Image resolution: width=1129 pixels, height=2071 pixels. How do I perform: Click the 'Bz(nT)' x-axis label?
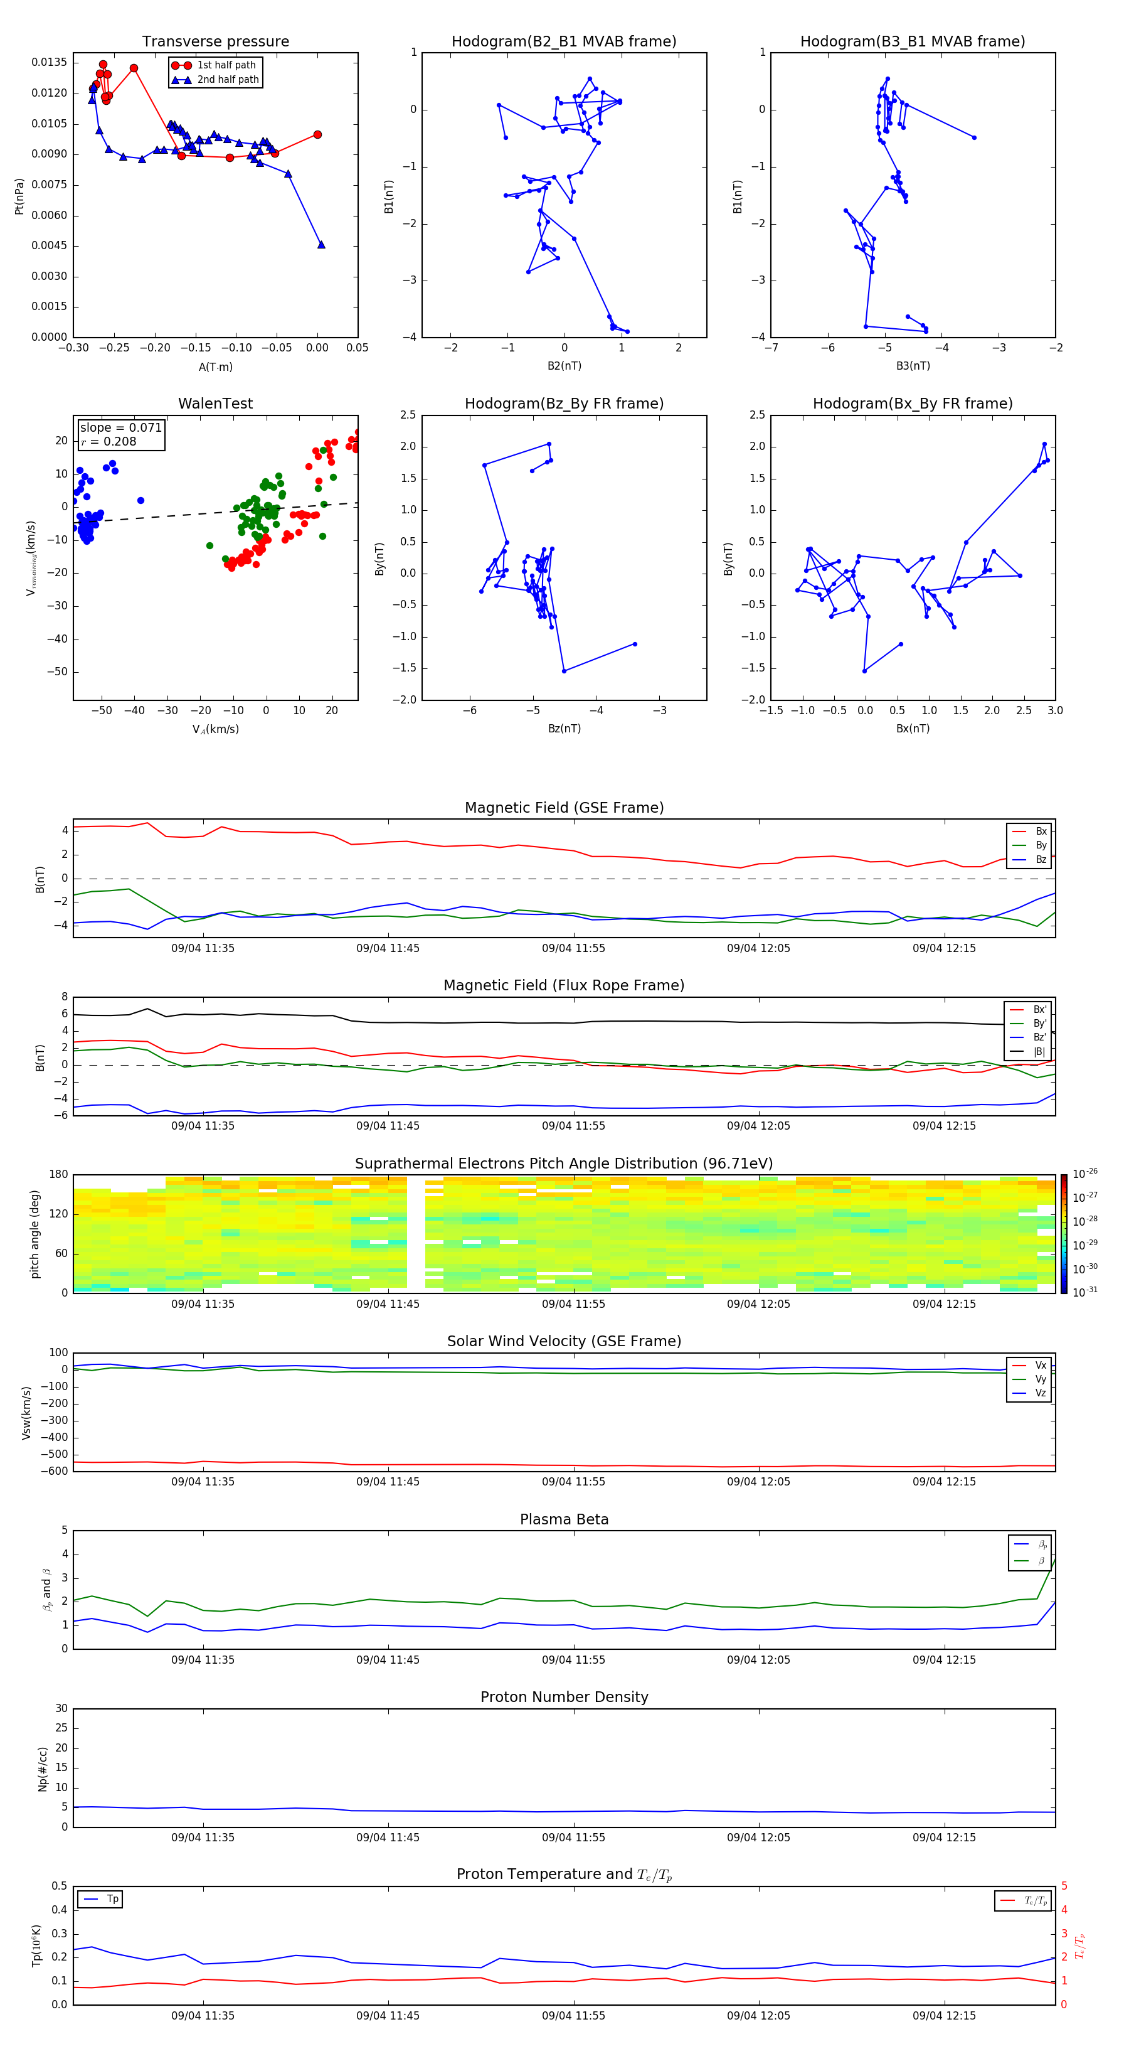click(x=564, y=729)
